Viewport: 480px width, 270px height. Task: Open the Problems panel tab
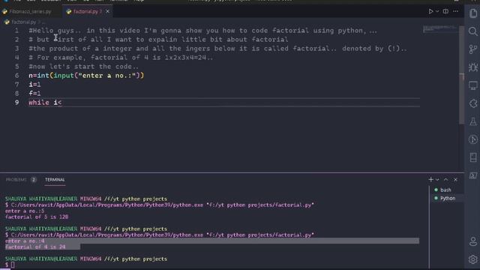[16, 180]
